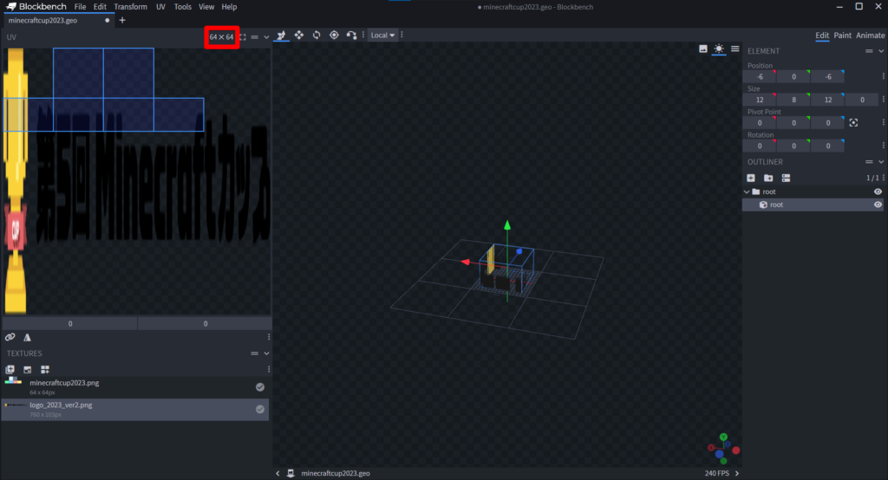Toggle visibility eye of the root cube
This screenshot has height=480, width=888.
click(878, 205)
